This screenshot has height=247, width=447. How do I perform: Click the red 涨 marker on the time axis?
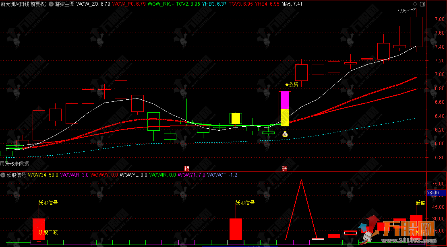[285, 168]
